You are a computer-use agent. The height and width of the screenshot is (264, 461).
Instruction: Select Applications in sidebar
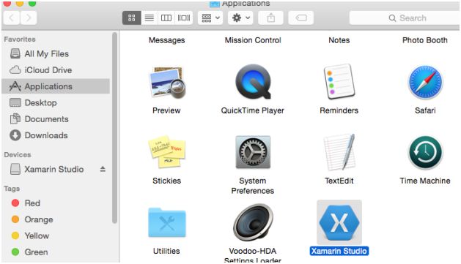coord(56,86)
